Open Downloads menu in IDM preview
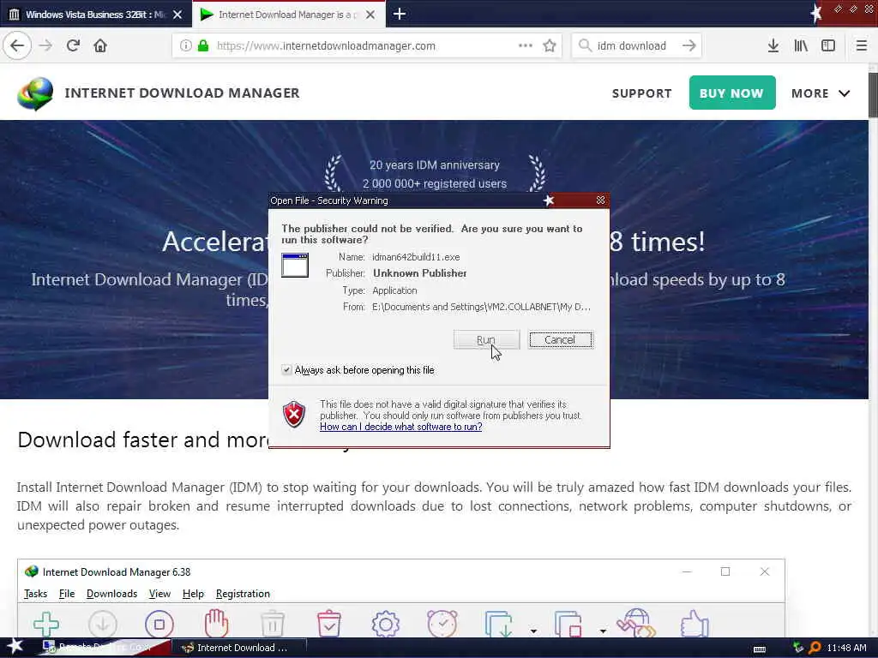Screen dimensions: 878x658 [111, 594]
